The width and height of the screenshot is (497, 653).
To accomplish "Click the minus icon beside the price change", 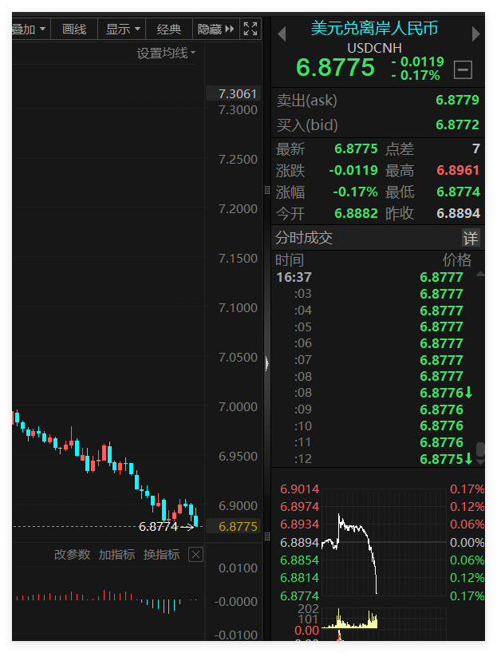I will (463, 70).
